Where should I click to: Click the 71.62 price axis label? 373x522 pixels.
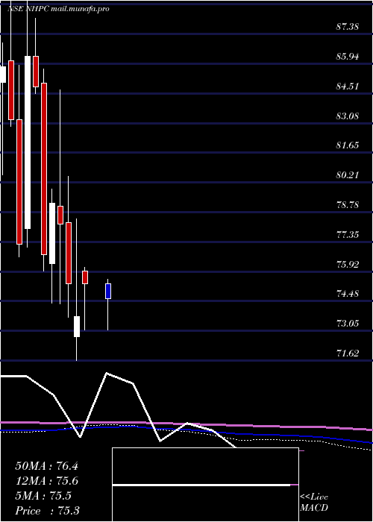[348, 353]
